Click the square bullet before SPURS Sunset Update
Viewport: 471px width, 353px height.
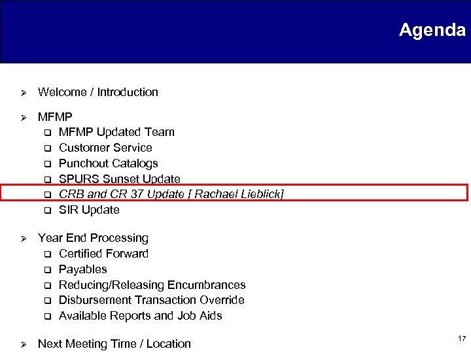48,180
